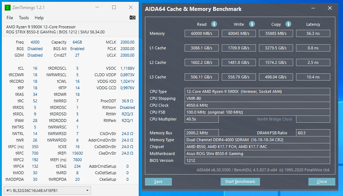Image resolution: width=343 pixels, height=196 pixels.
Task: Click the tRC value 52
Action: [x=35, y=101]
